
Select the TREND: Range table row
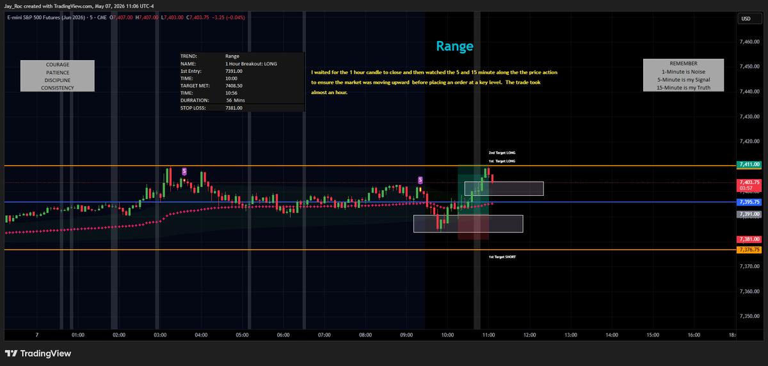[x=242, y=56]
